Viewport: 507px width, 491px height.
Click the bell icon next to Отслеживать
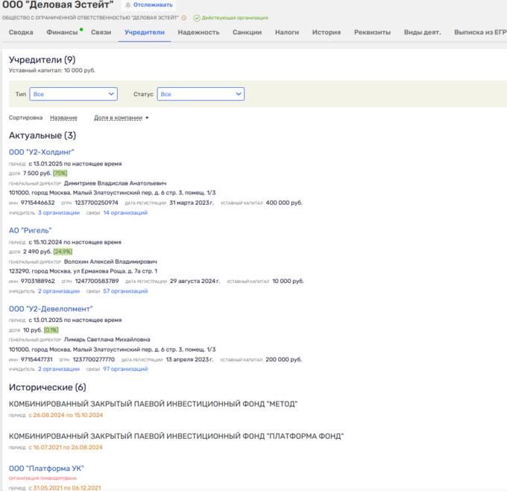coord(127,5)
